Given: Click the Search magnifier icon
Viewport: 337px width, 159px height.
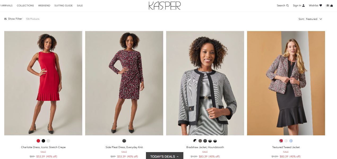Looking at the screenshot, I should [287, 5].
